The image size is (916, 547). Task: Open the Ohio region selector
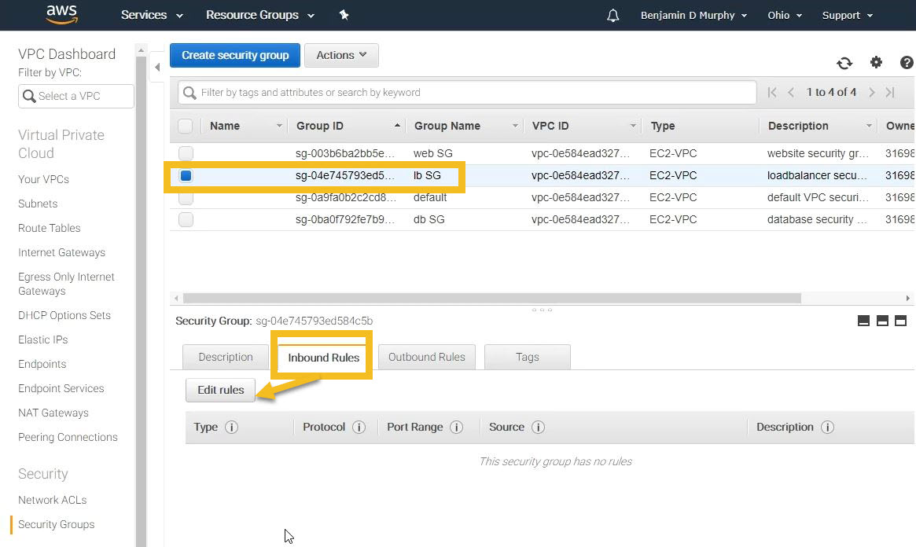pos(785,15)
